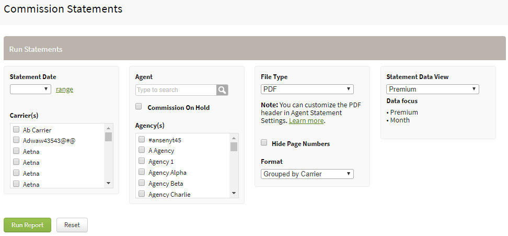Click the up arrow of Carrier(s) list scrollbar

coord(109,128)
